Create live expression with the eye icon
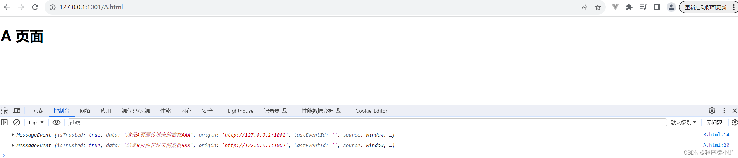738x158 pixels. [57, 122]
